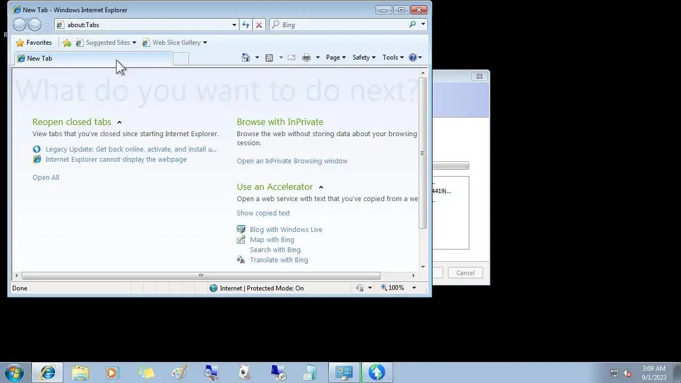The width and height of the screenshot is (681, 383).
Task: Open the Tools menu
Action: click(393, 57)
